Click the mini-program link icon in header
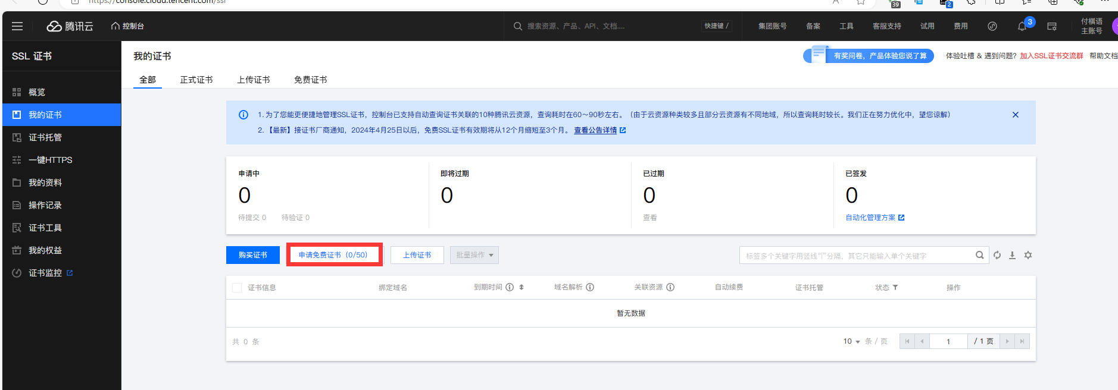 coord(992,26)
